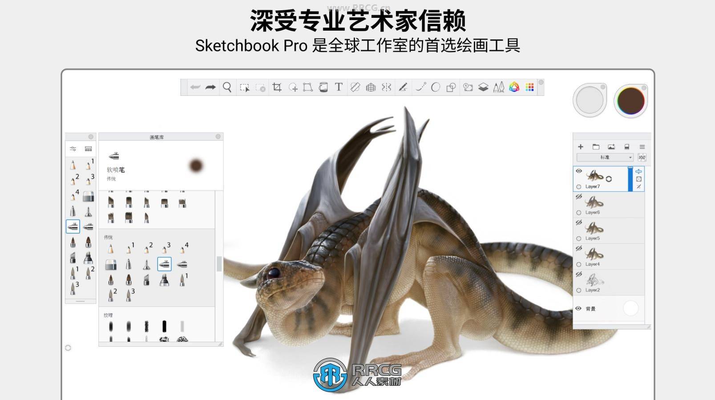Select the eraser block in brush palette
715x400 pixels.
(88, 196)
